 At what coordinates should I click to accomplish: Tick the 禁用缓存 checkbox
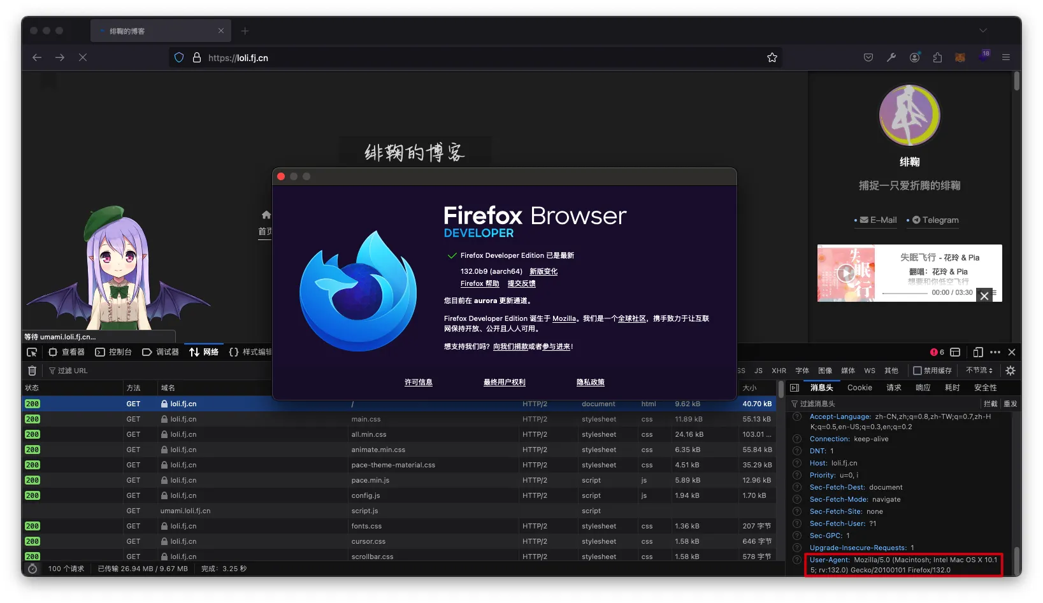(x=917, y=371)
